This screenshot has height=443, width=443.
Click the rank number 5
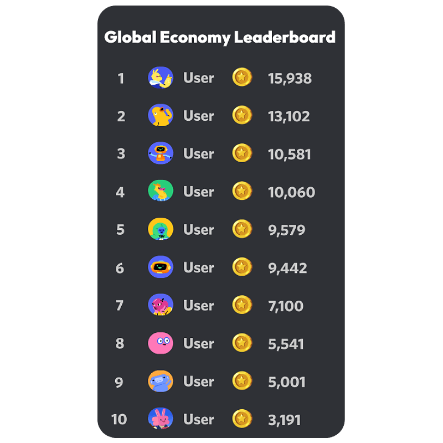coord(120,230)
